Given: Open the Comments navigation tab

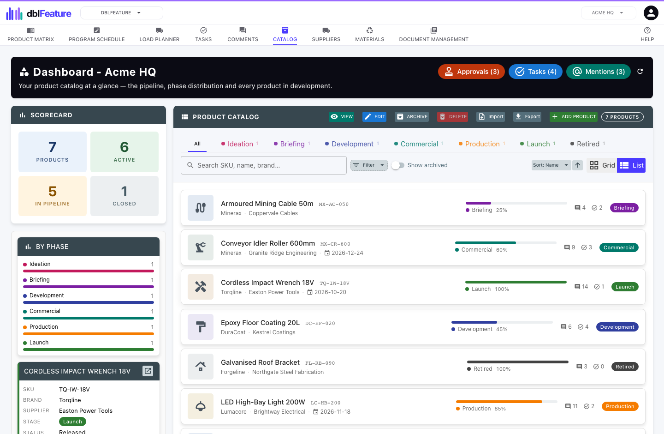Looking at the screenshot, I should (243, 35).
